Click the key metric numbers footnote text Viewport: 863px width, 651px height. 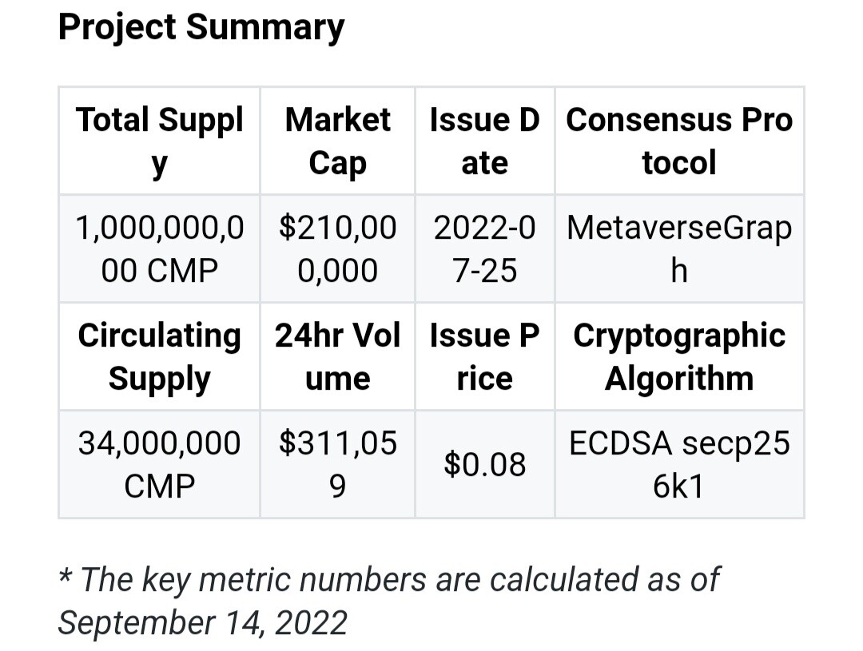(388, 601)
